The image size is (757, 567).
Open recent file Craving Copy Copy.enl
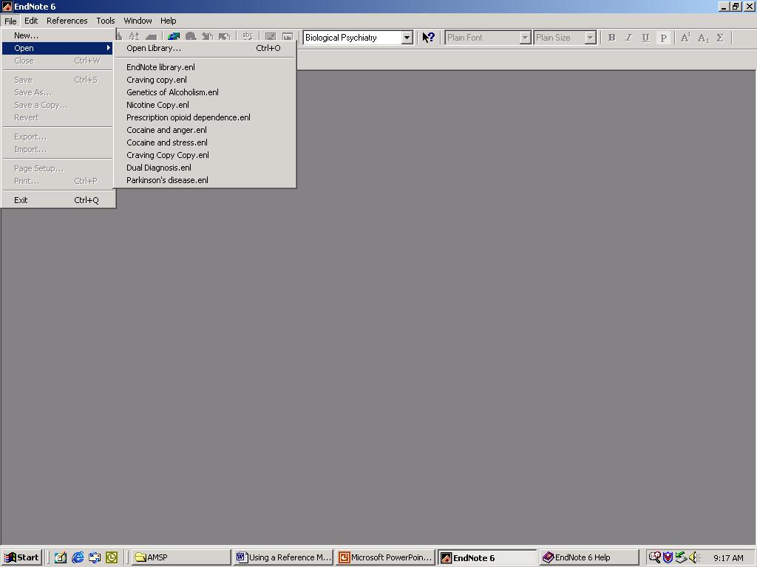205,155
